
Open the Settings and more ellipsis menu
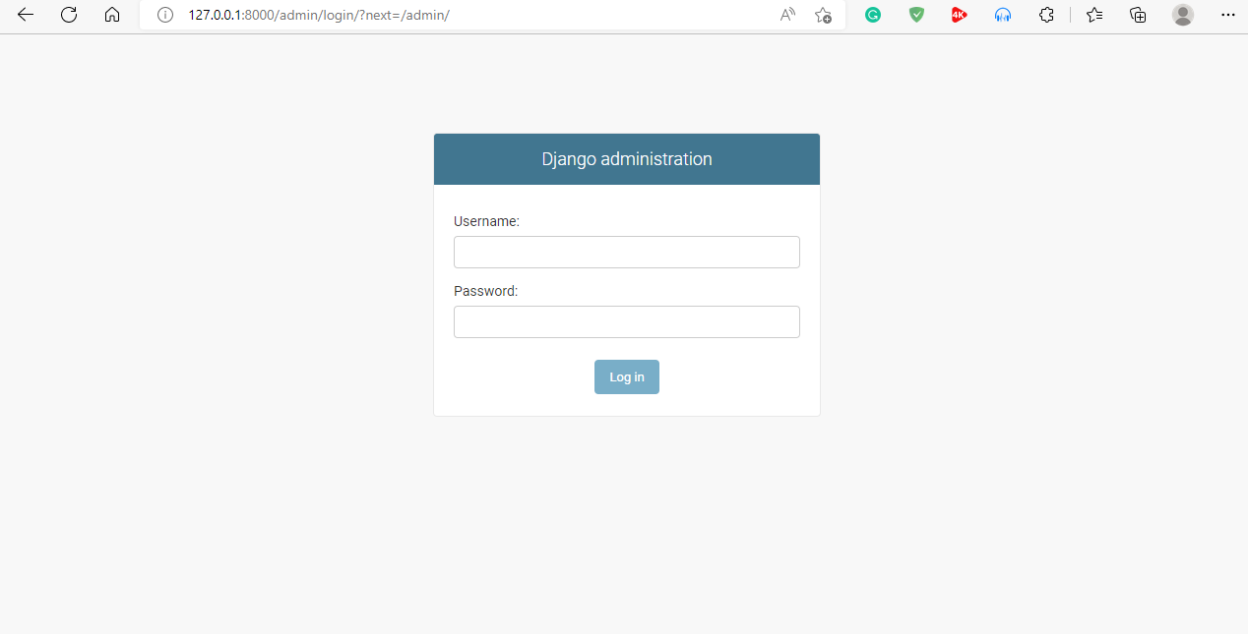[1227, 15]
